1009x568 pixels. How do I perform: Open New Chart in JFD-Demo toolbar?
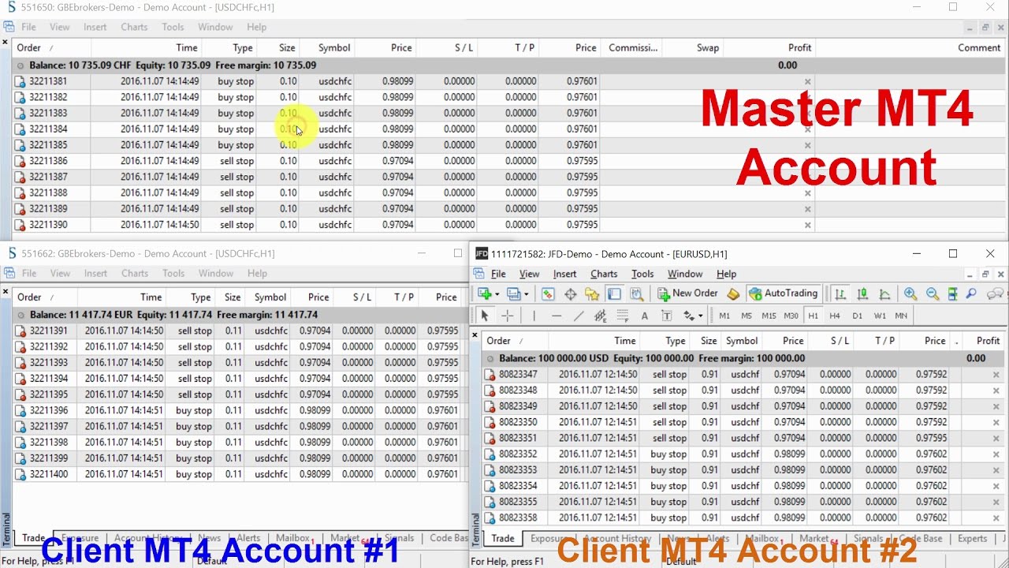click(484, 293)
